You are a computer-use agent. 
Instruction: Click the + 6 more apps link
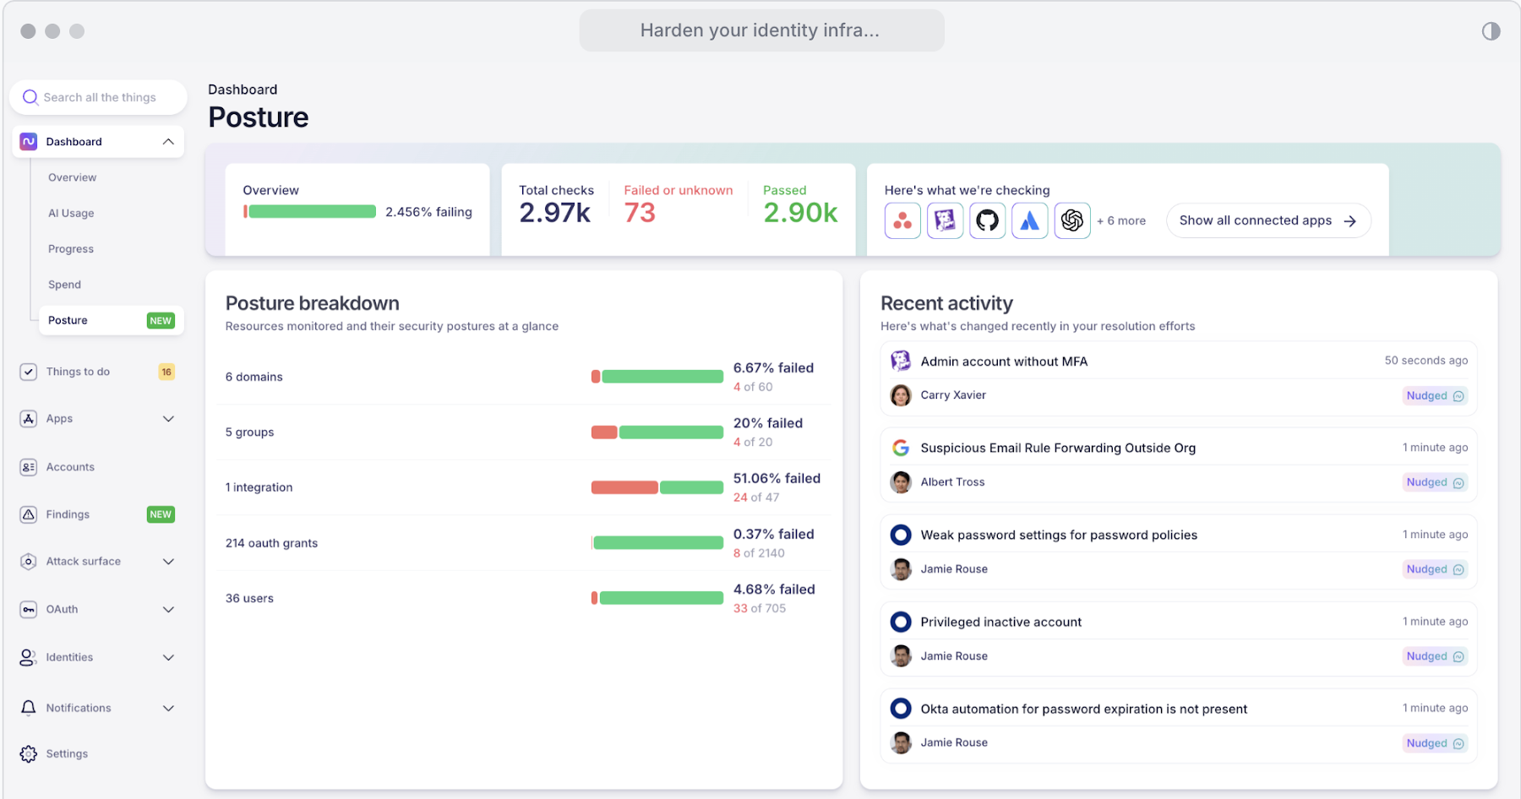1121,221
